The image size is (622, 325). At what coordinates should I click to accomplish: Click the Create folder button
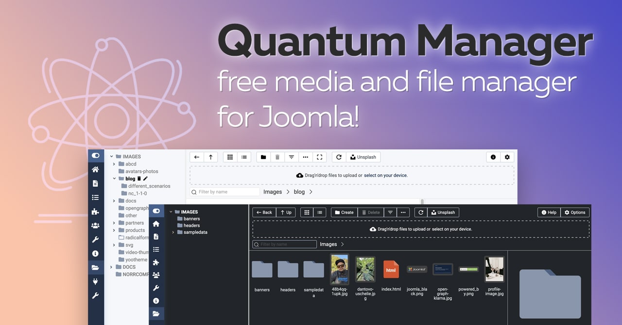pyautogui.click(x=344, y=212)
